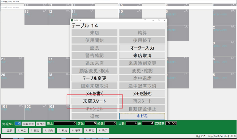
Task: Select the 5:取消 cancel function
Action: [63, 131]
